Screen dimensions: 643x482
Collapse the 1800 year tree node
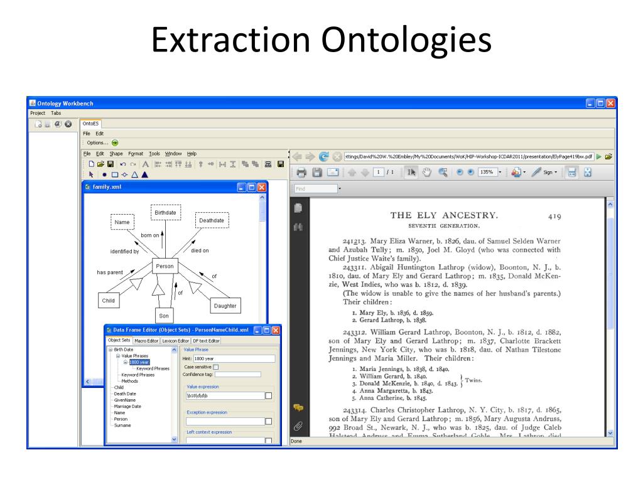click(x=126, y=362)
